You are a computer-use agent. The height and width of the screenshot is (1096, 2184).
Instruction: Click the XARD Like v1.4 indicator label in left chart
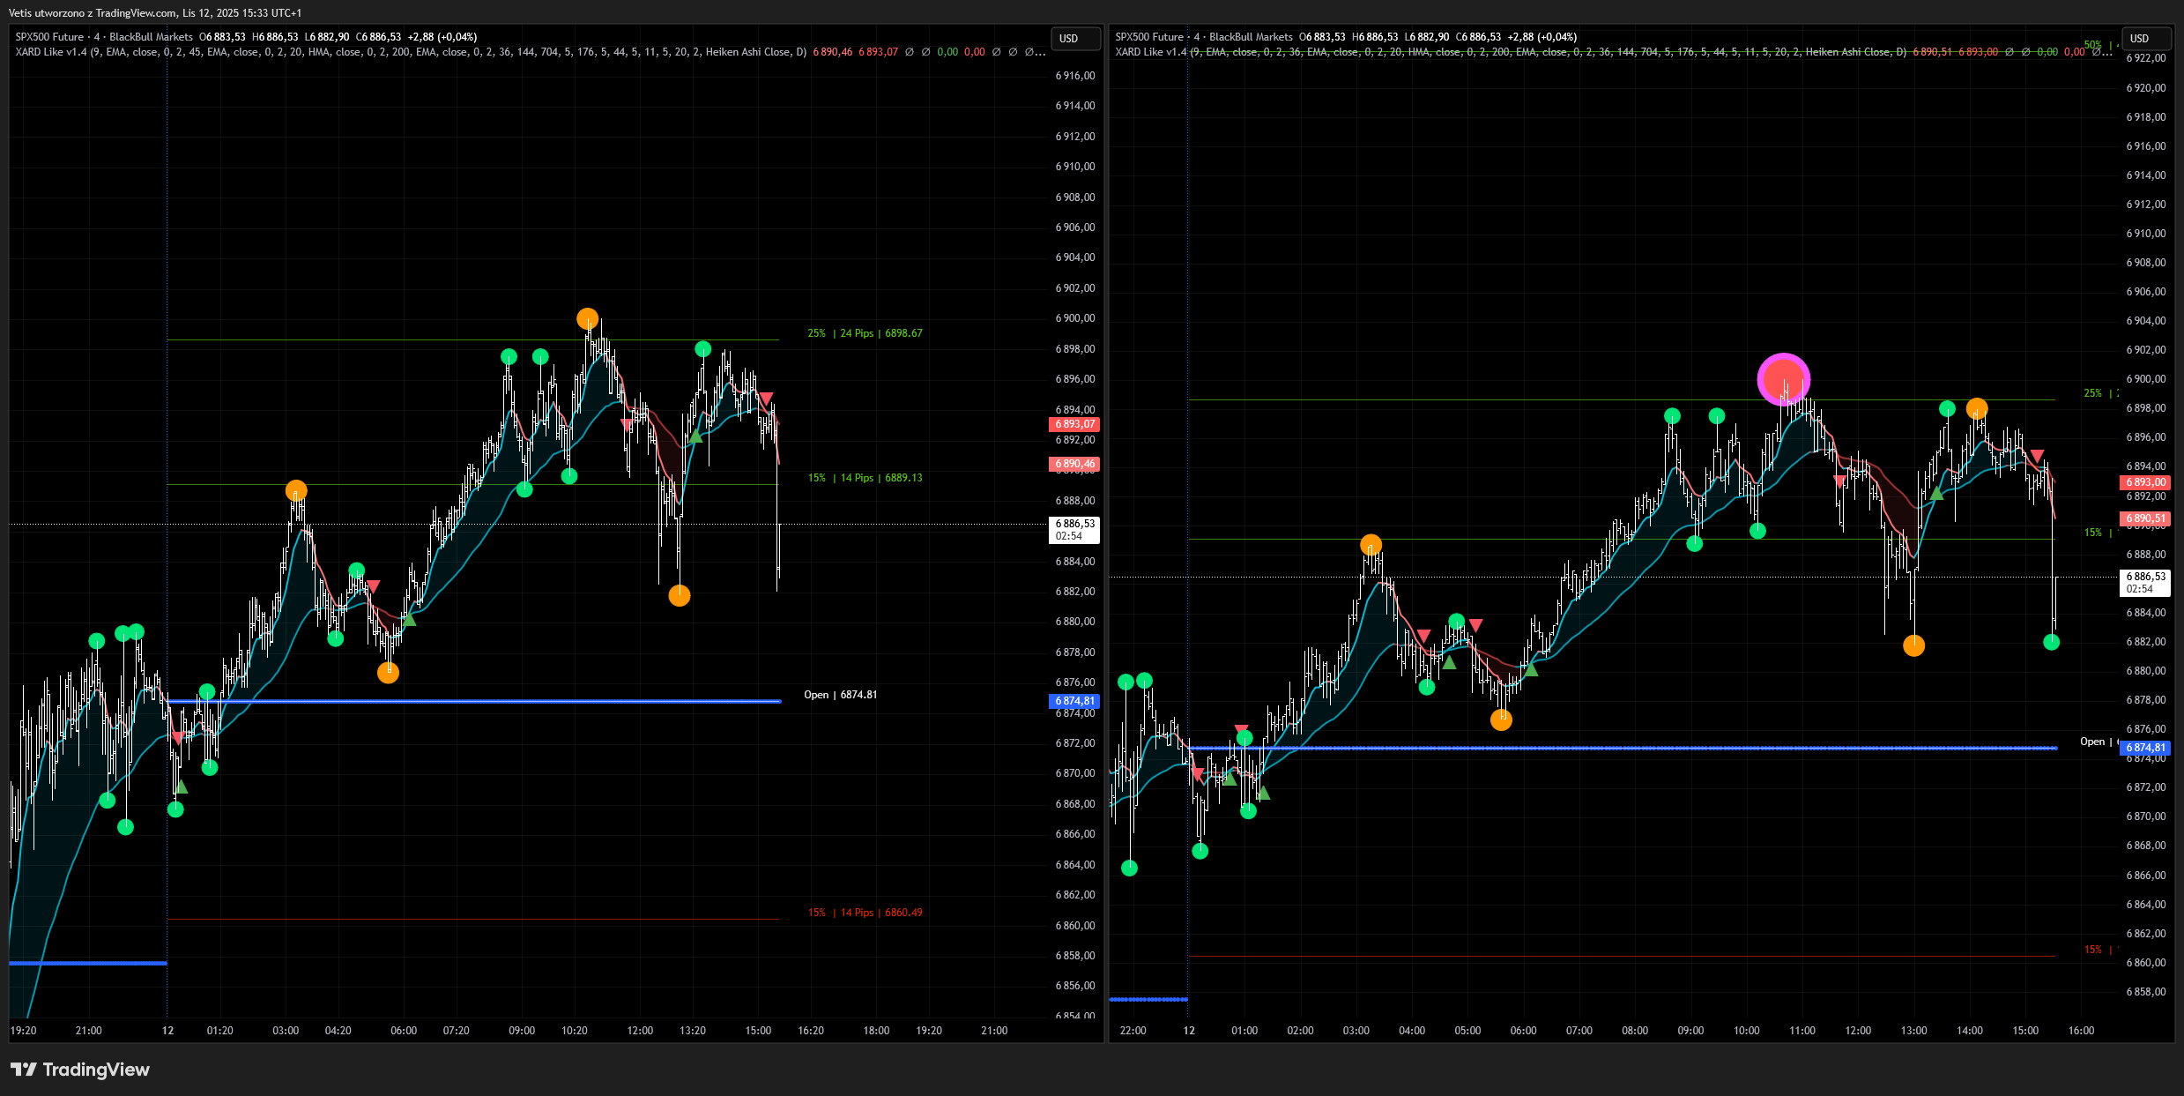click(x=50, y=52)
